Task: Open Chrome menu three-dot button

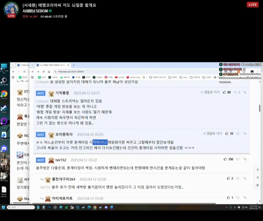Action: 257,71
